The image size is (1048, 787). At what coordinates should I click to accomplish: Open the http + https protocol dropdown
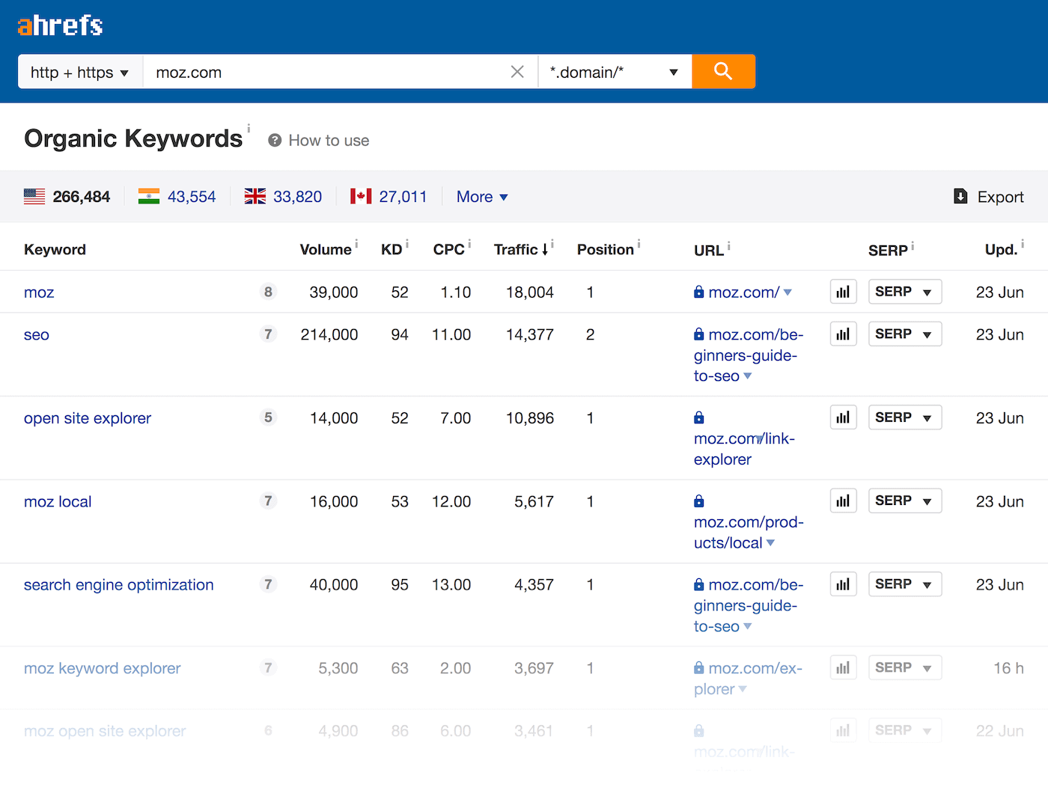pyautogui.click(x=80, y=72)
